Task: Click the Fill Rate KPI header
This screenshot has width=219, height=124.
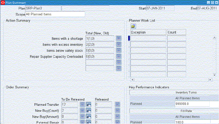Action: click(x=174, y=111)
